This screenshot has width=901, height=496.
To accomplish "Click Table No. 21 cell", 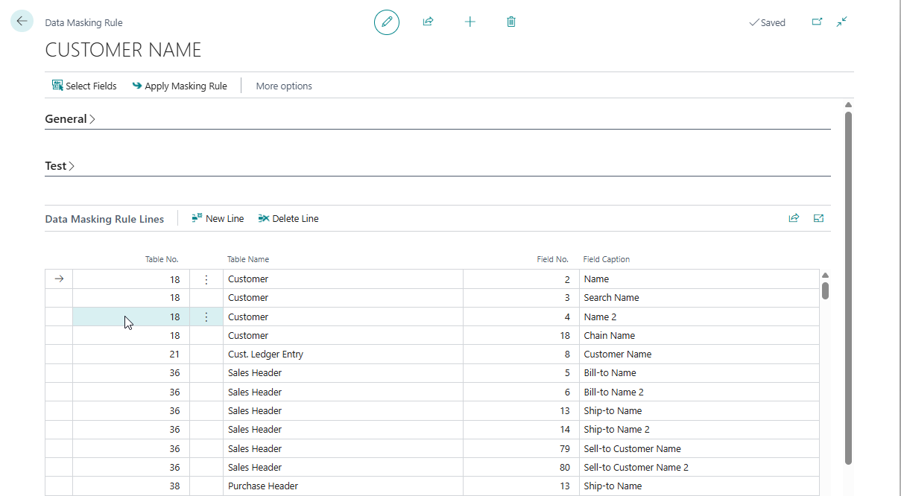I will click(131, 354).
